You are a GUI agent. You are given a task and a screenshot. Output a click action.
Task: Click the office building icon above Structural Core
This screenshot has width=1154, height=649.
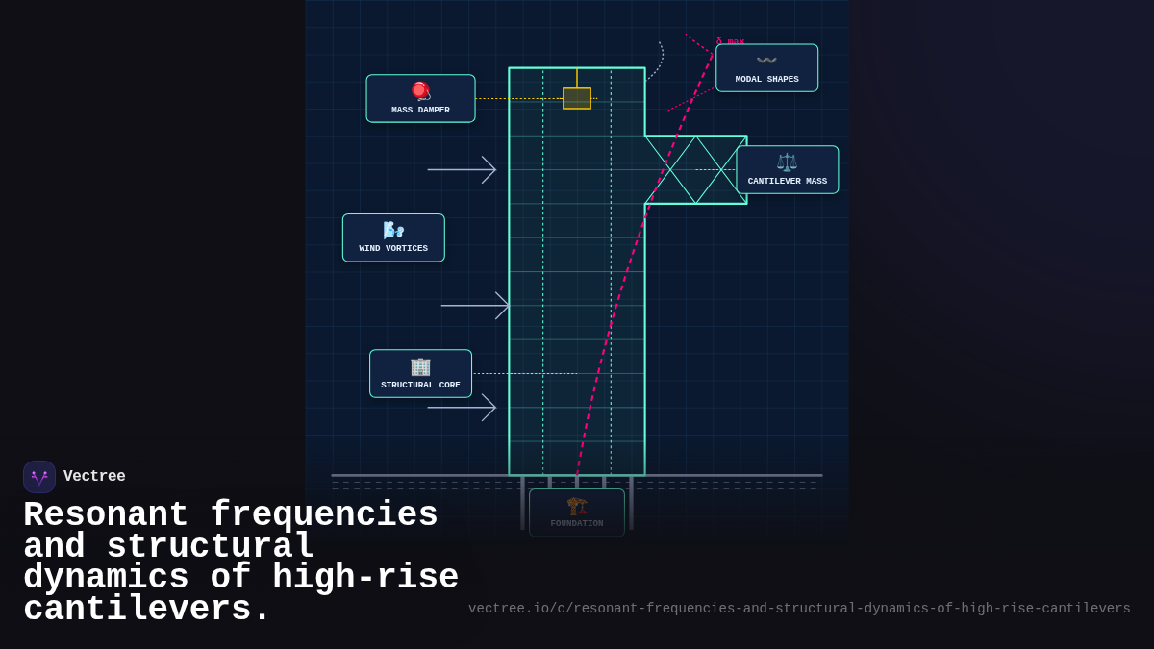point(420,365)
